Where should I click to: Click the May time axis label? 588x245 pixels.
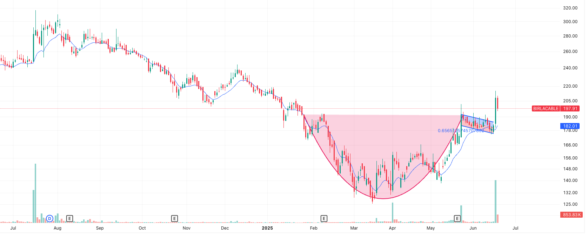(x=431, y=228)
